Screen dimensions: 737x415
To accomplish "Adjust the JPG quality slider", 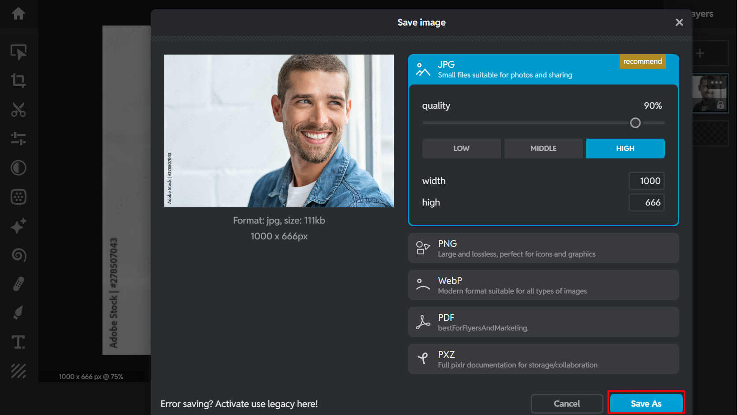I will (x=635, y=123).
